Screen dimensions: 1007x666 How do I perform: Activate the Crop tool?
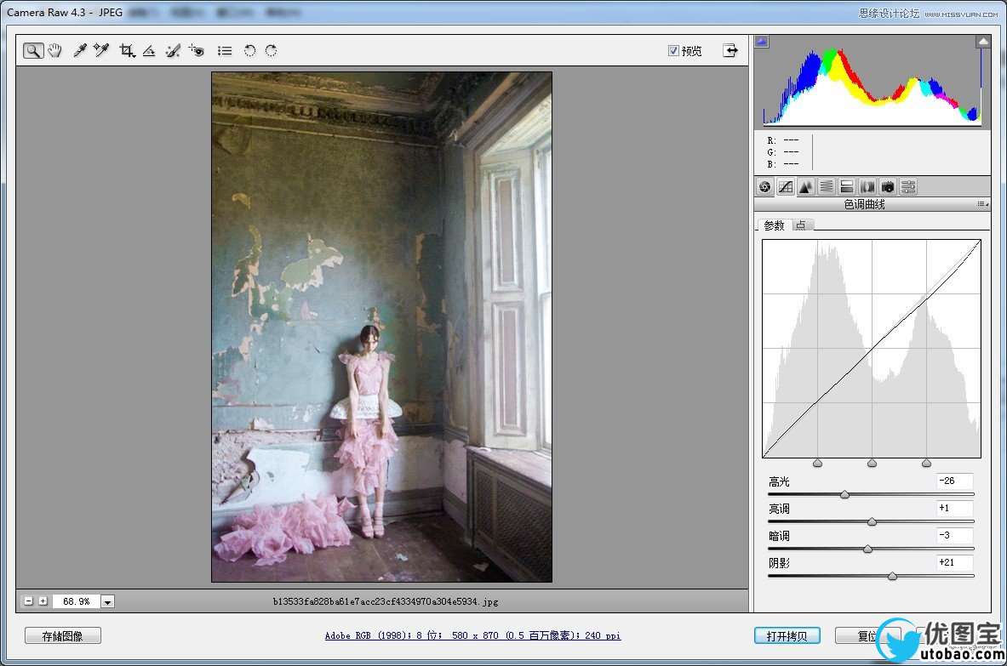[127, 51]
